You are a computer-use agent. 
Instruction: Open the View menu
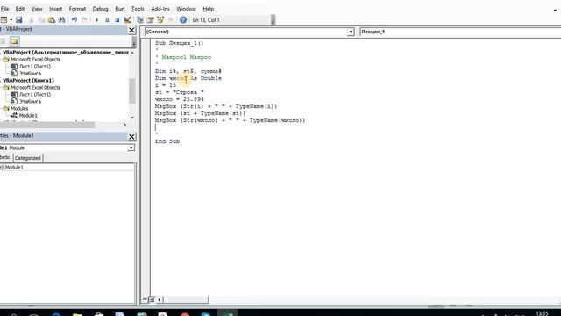tap(37, 9)
